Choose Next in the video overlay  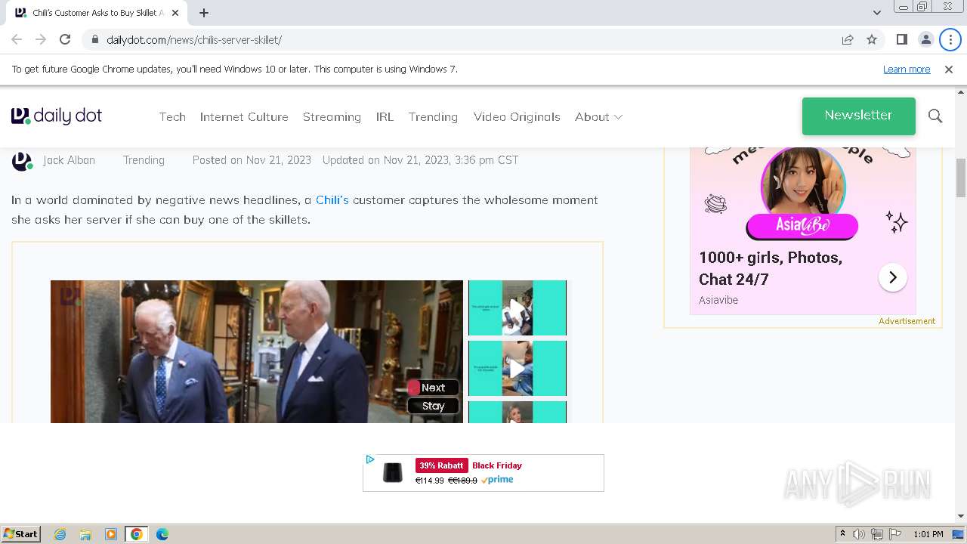tap(433, 388)
